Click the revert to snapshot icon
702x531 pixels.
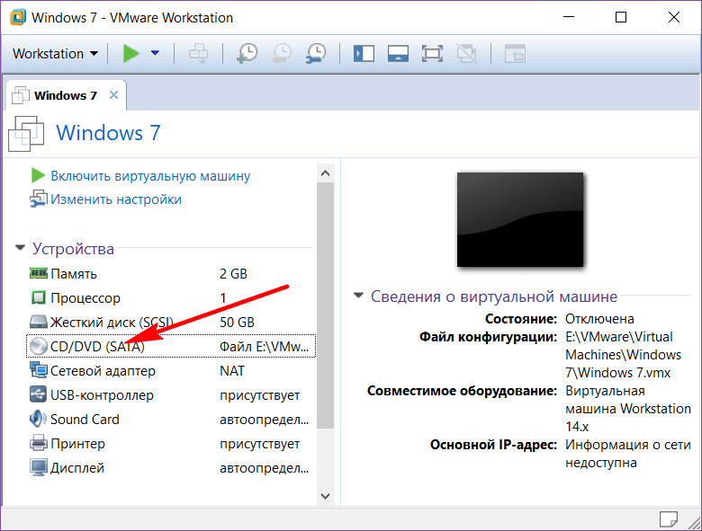pos(282,53)
